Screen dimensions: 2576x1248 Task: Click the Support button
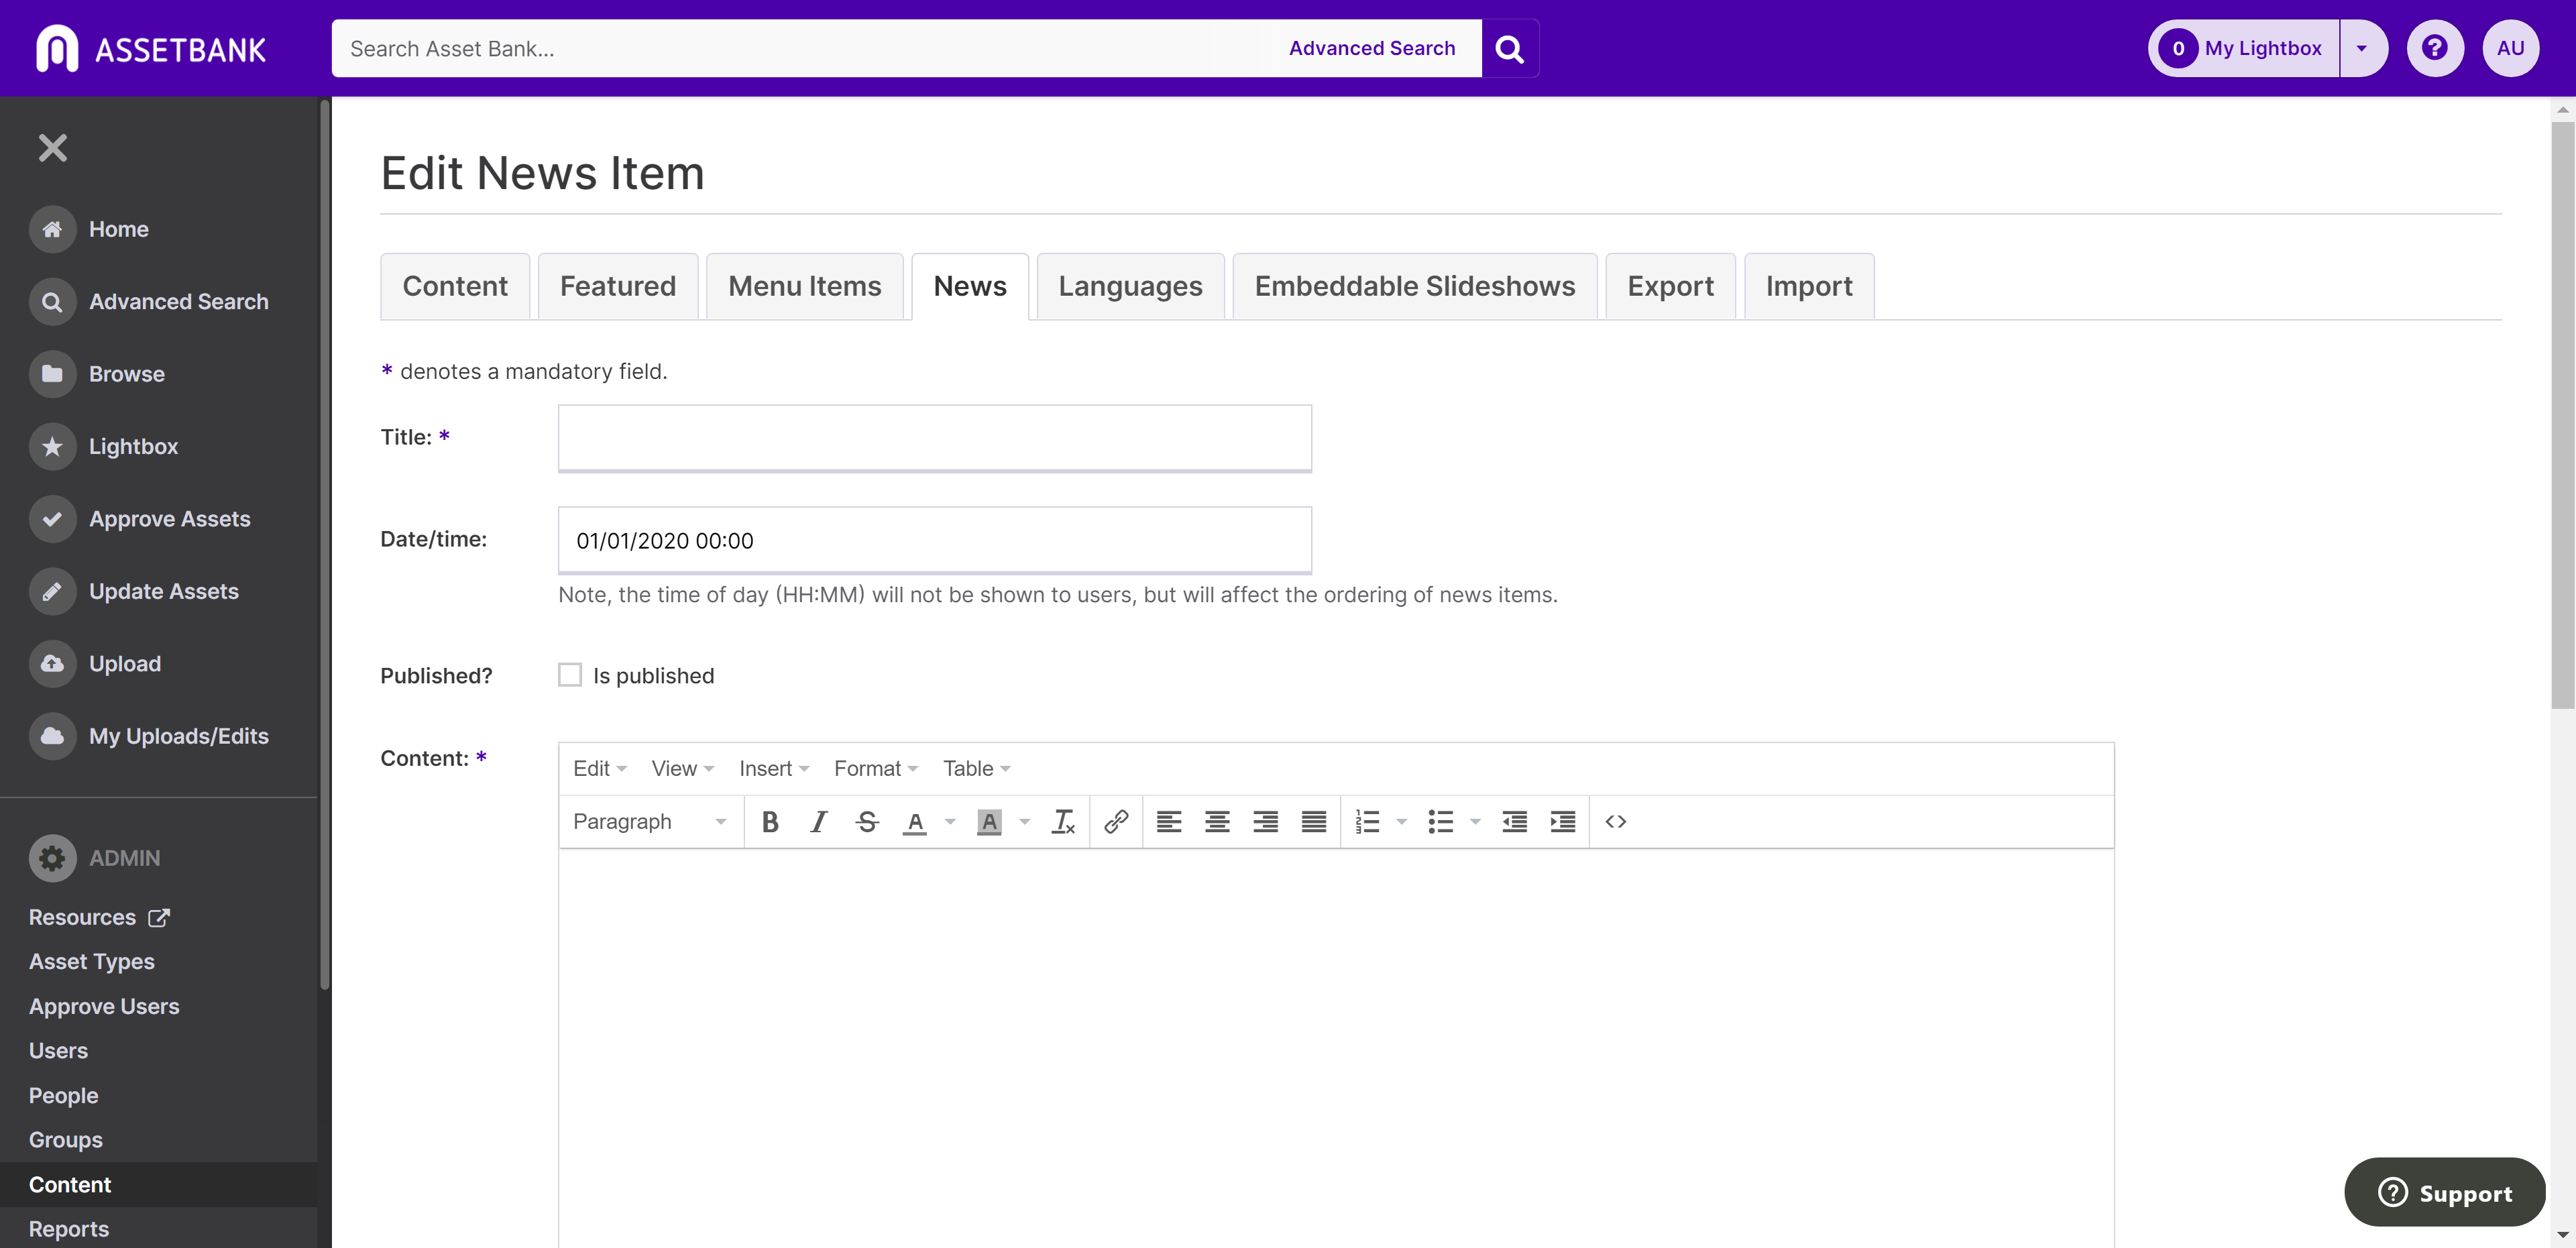coord(2444,1192)
